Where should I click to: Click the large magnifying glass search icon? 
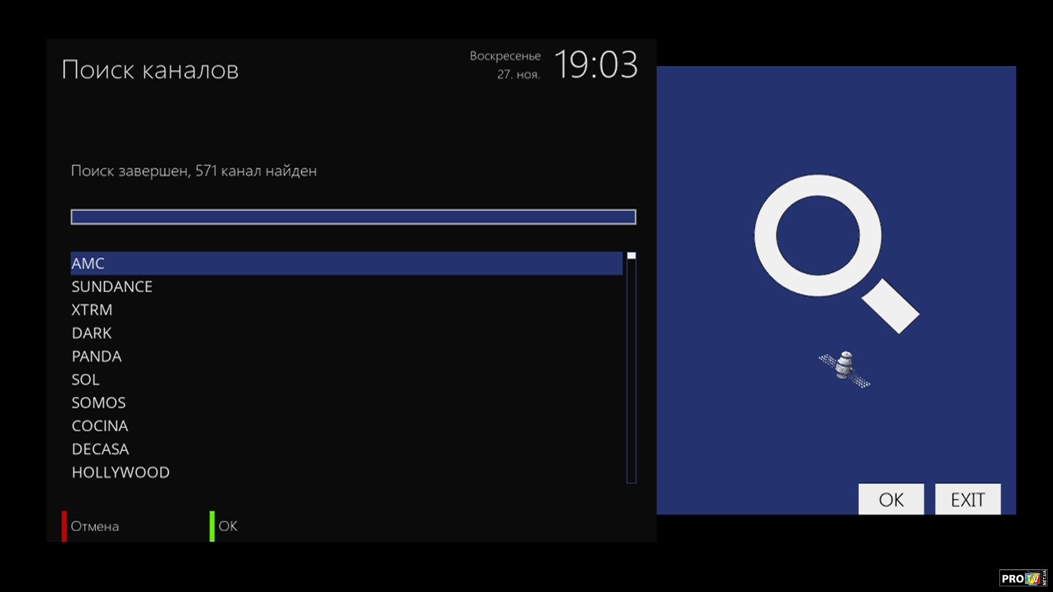pos(836,254)
